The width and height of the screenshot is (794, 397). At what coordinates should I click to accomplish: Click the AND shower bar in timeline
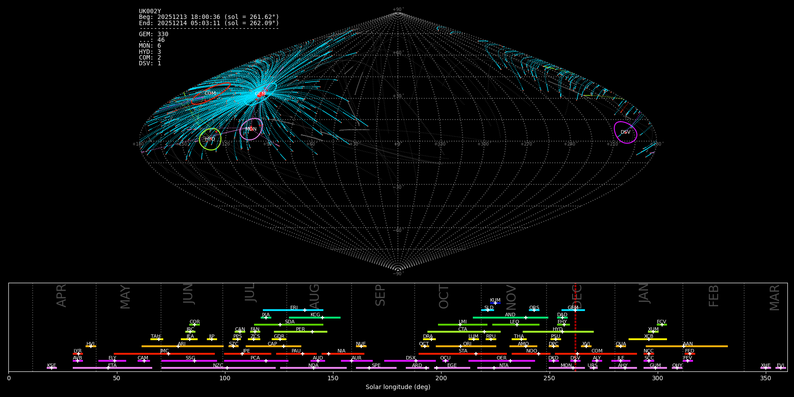(510, 317)
